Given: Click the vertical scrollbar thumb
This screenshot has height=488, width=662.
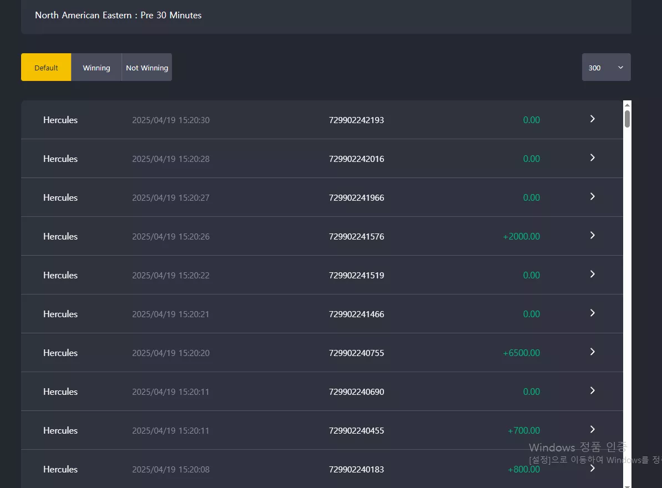Looking at the screenshot, I should pos(628,119).
